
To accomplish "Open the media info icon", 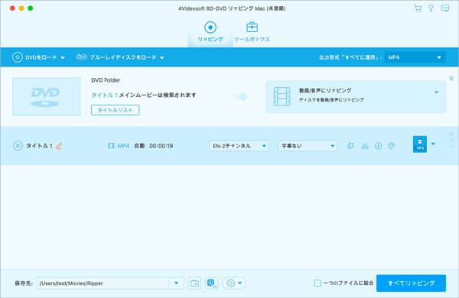I will 378,146.
